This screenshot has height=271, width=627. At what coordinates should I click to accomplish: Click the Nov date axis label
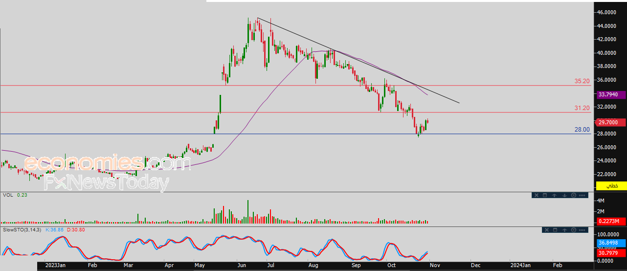point(436,265)
